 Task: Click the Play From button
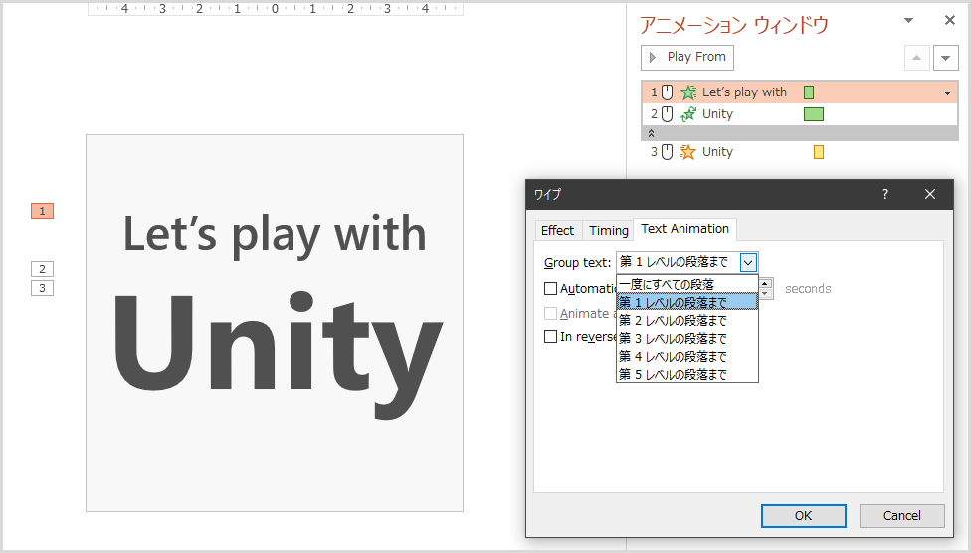click(687, 58)
